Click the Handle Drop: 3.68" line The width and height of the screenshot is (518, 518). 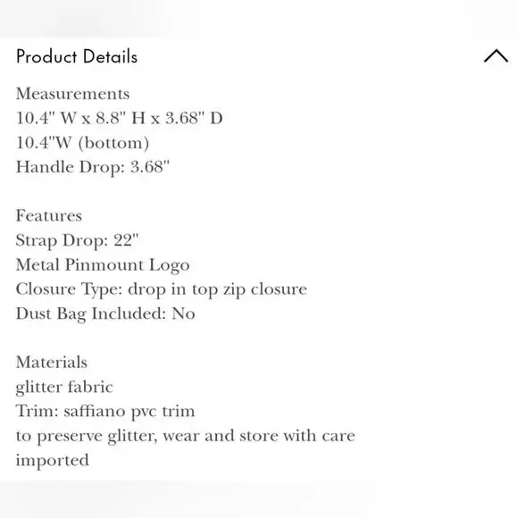[93, 167]
